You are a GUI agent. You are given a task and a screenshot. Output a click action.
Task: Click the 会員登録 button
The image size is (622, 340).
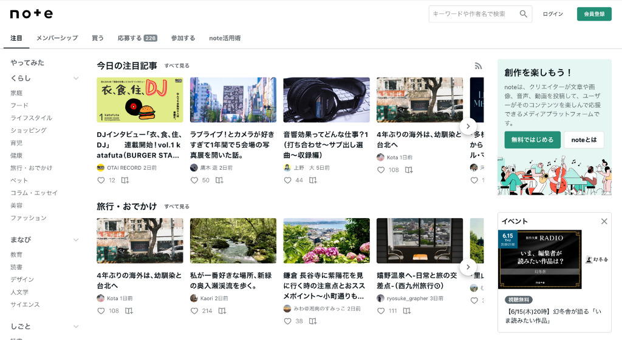pyautogui.click(x=594, y=14)
